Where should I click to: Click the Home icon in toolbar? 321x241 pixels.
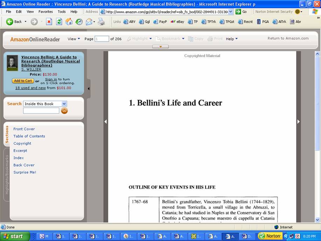[69, 22]
